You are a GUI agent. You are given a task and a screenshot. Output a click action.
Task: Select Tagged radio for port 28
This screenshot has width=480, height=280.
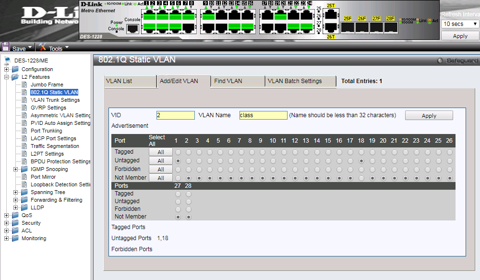click(189, 194)
